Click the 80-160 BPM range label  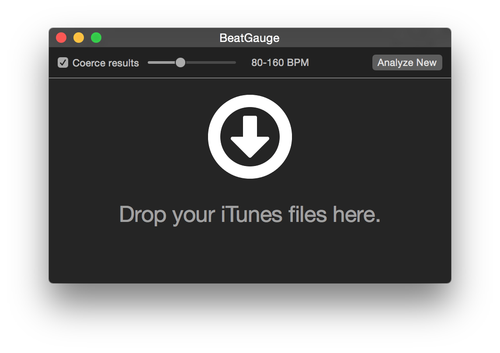point(280,62)
